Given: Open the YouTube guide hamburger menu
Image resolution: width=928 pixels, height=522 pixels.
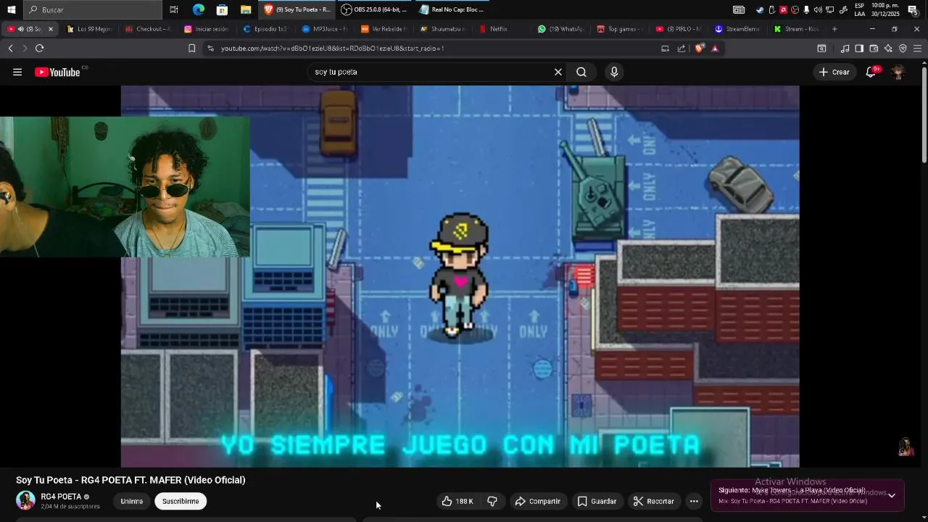Looking at the screenshot, I should click(17, 72).
